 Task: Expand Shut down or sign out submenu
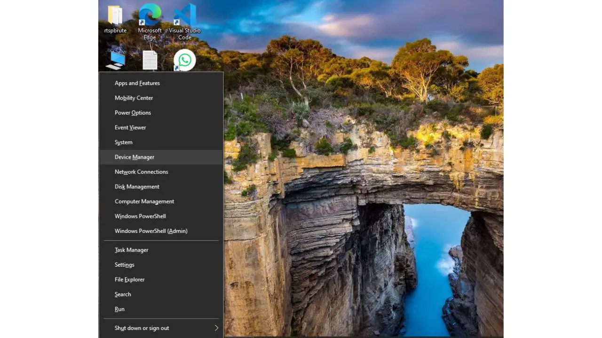click(x=161, y=328)
